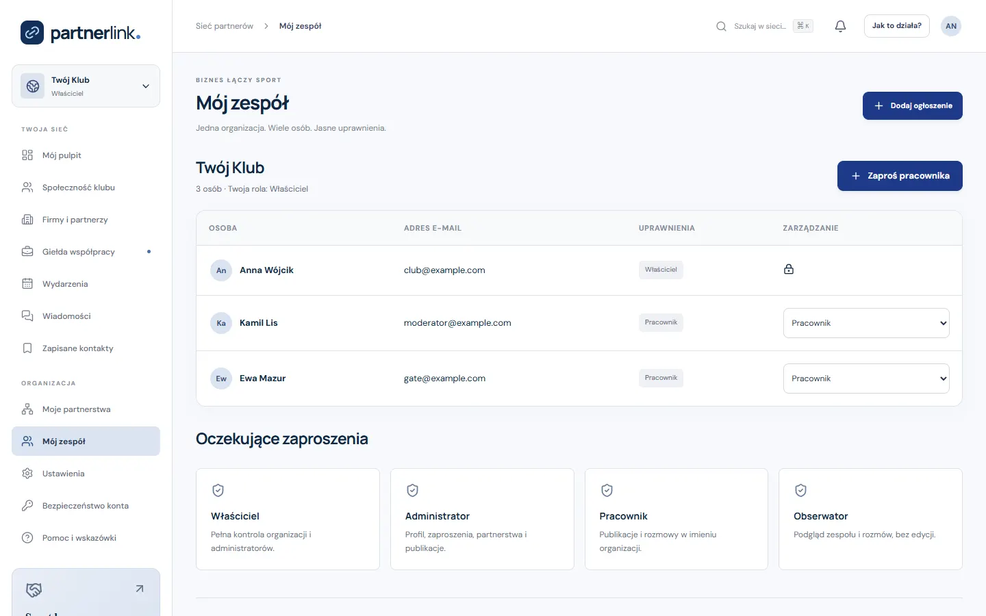Viewport: 986px width, 616px height.
Task: Open sidebar card external arrow icon
Action: (140, 589)
